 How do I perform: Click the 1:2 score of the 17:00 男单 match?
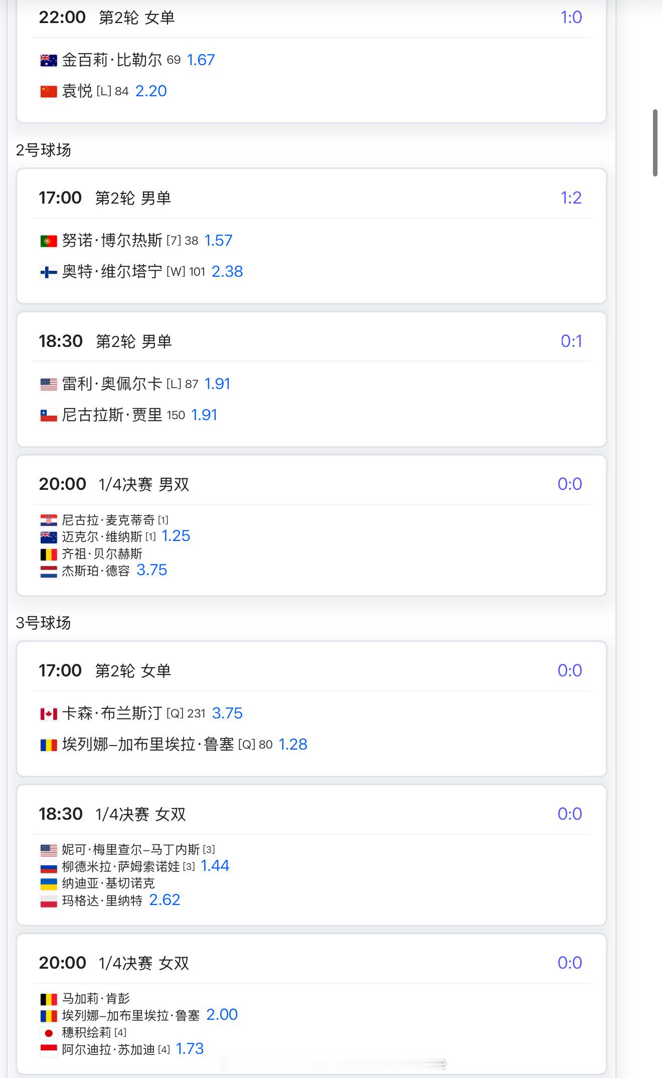tap(571, 198)
